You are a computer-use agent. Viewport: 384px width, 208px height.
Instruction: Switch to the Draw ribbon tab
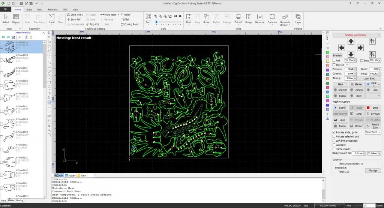[29, 9]
